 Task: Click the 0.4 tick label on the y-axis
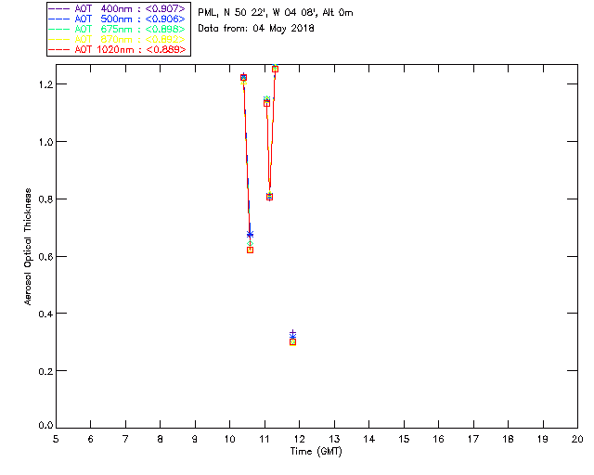[45, 314]
